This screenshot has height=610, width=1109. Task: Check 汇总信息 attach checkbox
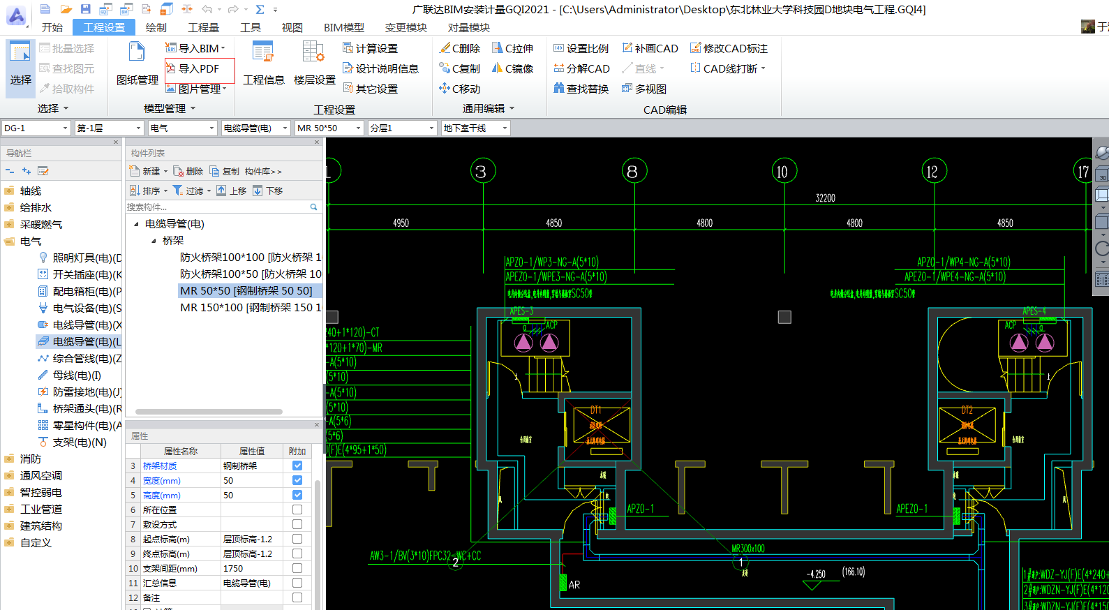pyautogui.click(x=297, y=583)
